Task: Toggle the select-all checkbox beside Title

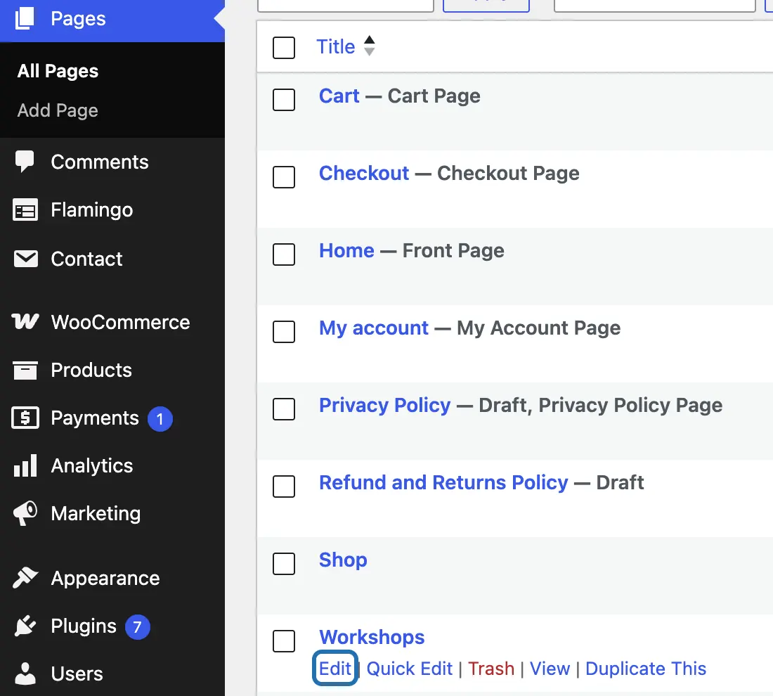Action: [x=284, y=47]
